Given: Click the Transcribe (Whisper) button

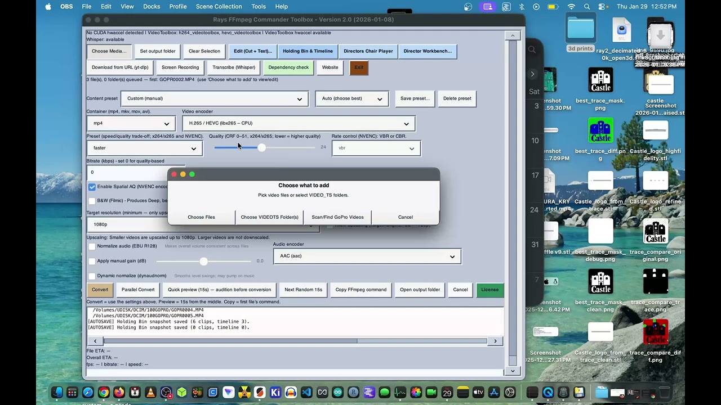Looking at the screenshot, I should (x=234, y=67).
